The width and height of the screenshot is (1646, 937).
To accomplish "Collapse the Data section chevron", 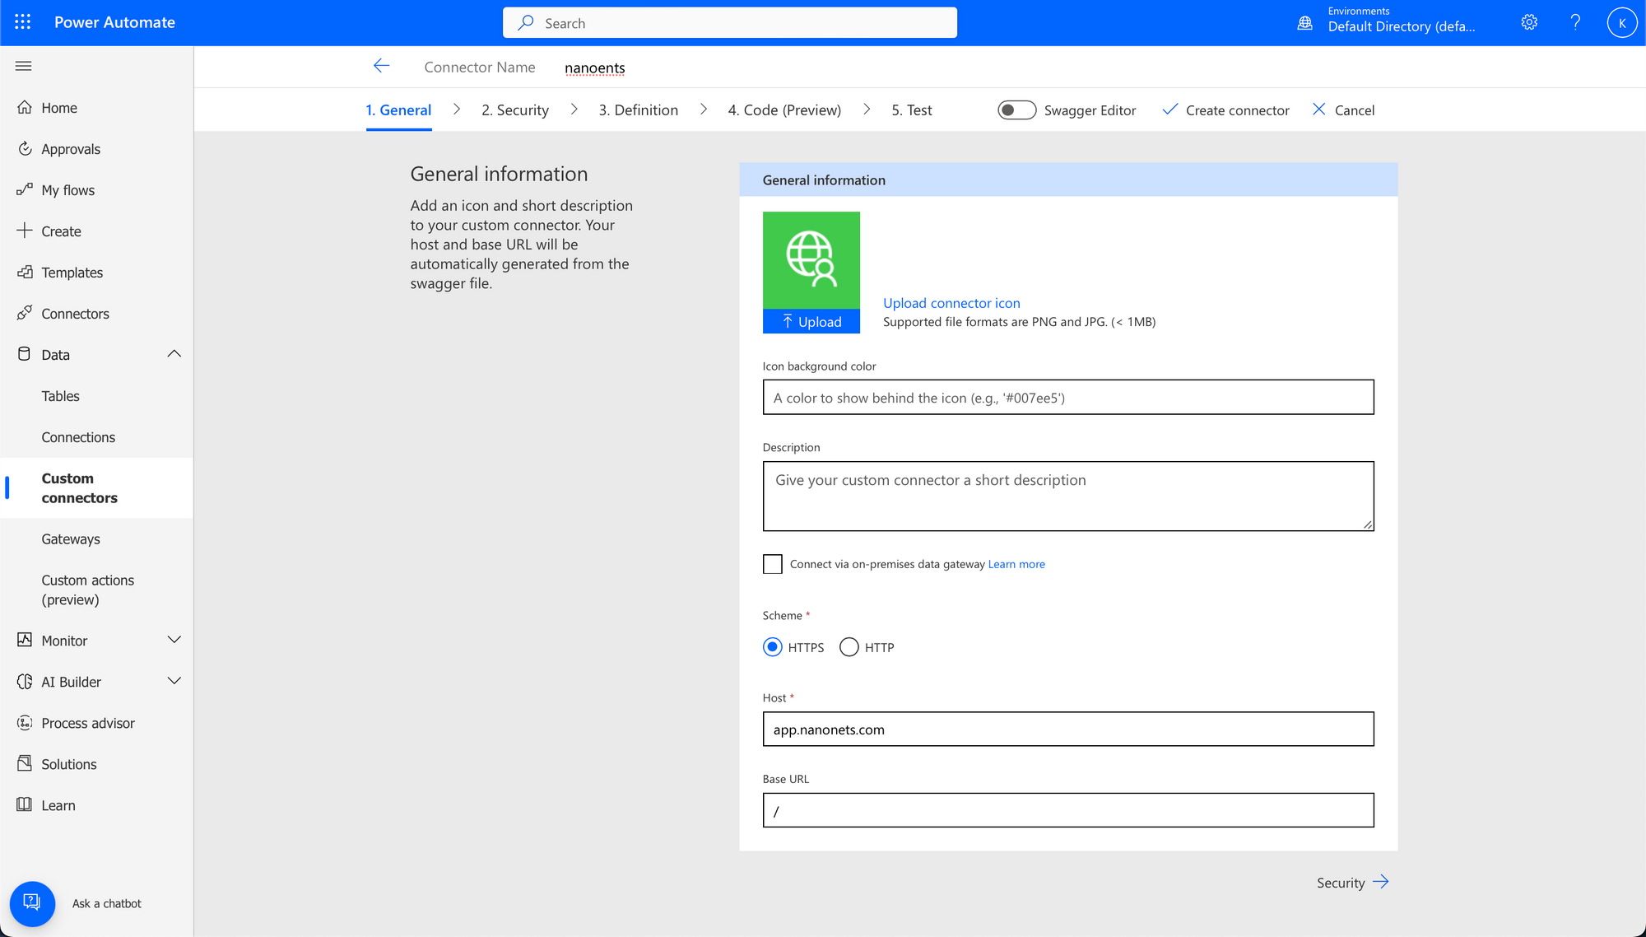I will point(174,354).
